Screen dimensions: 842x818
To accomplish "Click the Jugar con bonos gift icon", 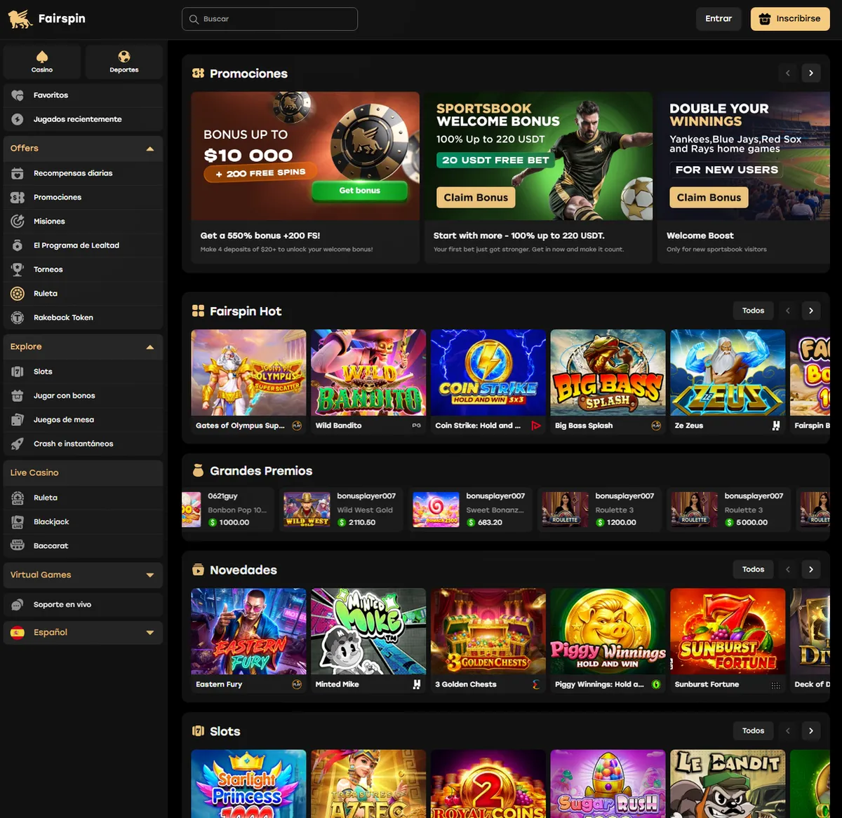I will pos(18,396).
